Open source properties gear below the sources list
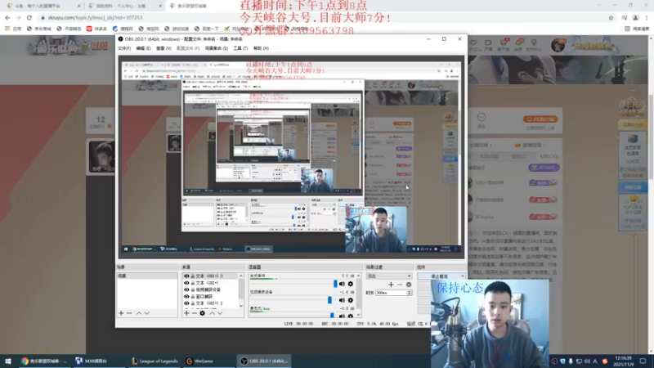This screenshot has height=368, width=654. (202, 313)
